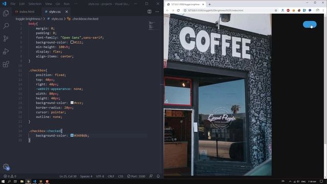Viewport: 327px width, 184px height.
Task: Click the browser page scrollbar down arrow
Action: tap(325, 177)
